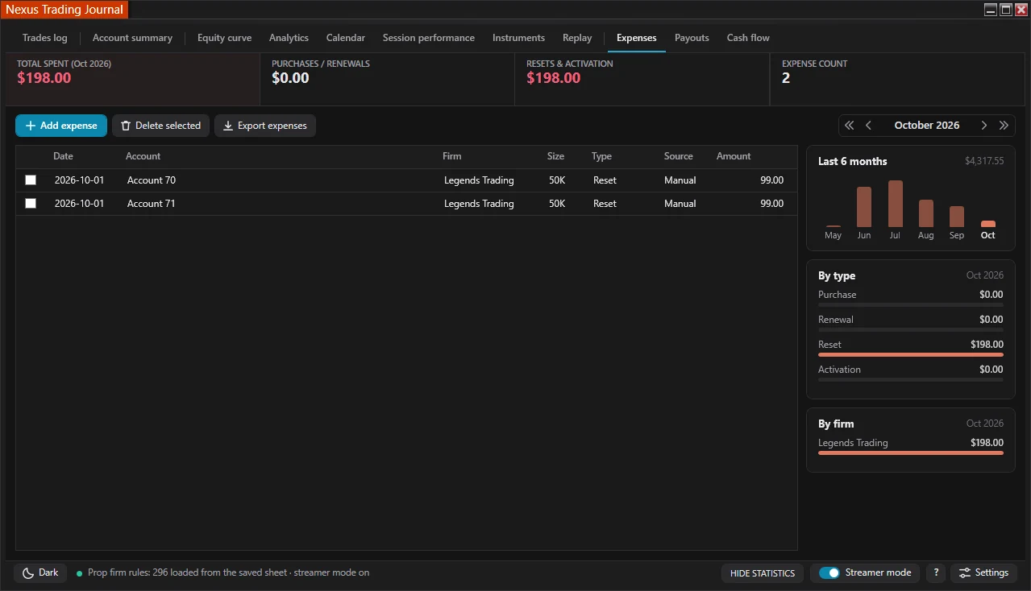Click the HIDE STATISTICS button

(x=762, y=573)
